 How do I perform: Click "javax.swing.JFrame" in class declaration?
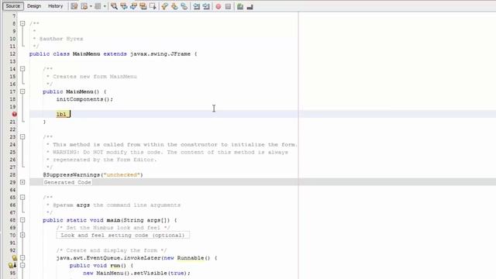pos(160,53)
